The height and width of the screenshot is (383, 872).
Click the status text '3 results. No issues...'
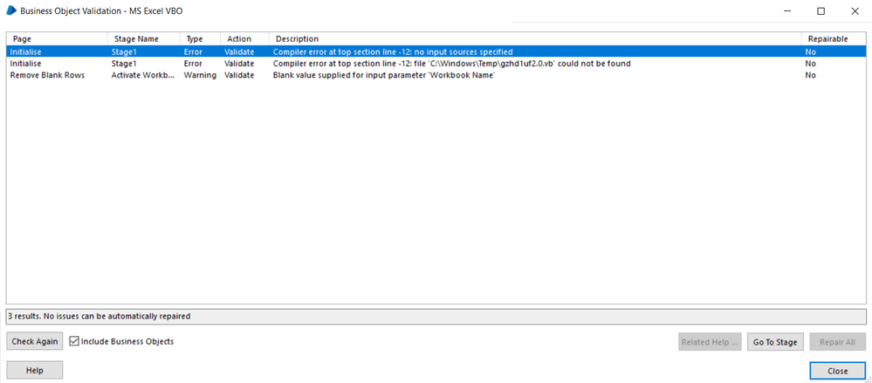point(100,316)
